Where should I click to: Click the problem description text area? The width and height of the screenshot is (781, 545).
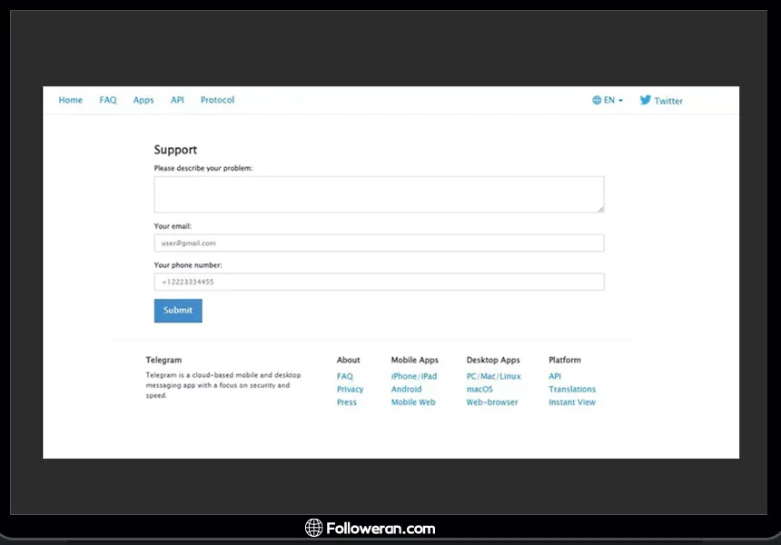point(379,194)
